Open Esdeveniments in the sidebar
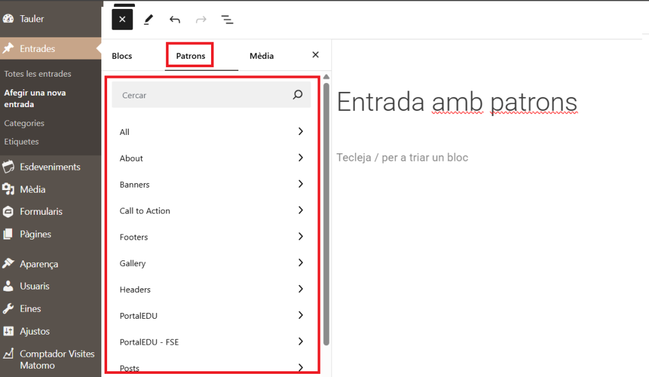The height and width of the screenshot is (377, 649). tap(50, 167)
